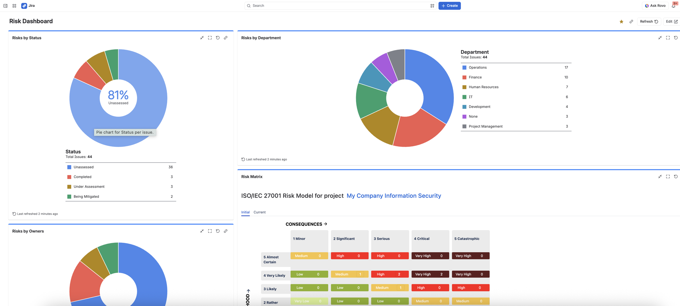
Task: Open Ask Rovo assistant
Action: [655, 6]
